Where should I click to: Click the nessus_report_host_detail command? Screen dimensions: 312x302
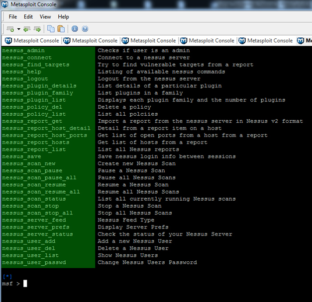pyautogui.click(x=46, y=128)
